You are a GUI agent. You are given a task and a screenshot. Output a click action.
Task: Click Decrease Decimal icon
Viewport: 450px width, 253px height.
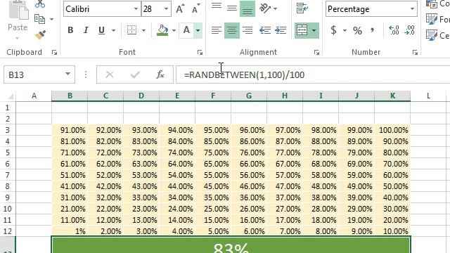coord(409,30)
